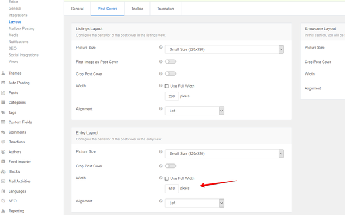Click Entry width pixels field showing 640
Screen dimensions: 345x215
point(172,189)
